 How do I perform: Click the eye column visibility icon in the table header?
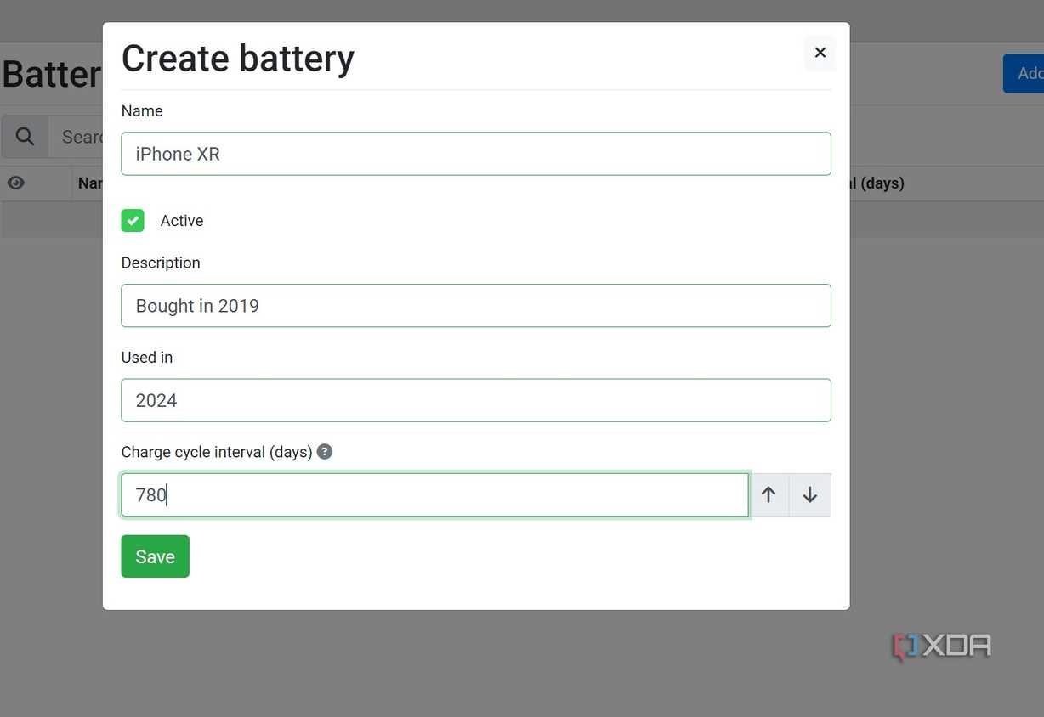(x=16, y=183)
